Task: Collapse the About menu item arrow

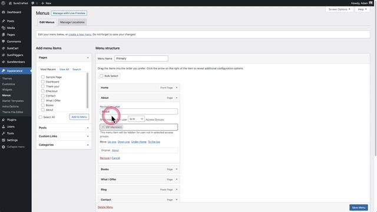Action: (x=177, y=98)
